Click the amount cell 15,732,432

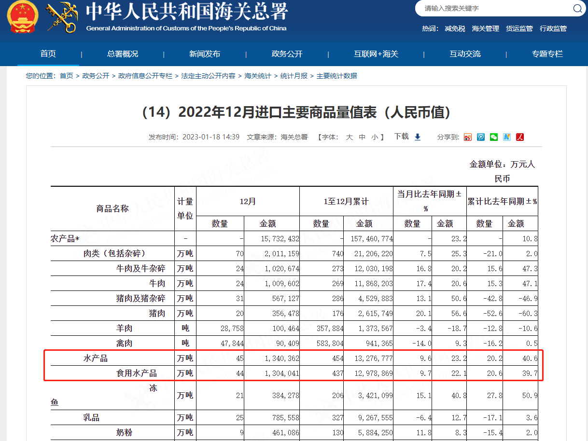click(x=280, y=239)
